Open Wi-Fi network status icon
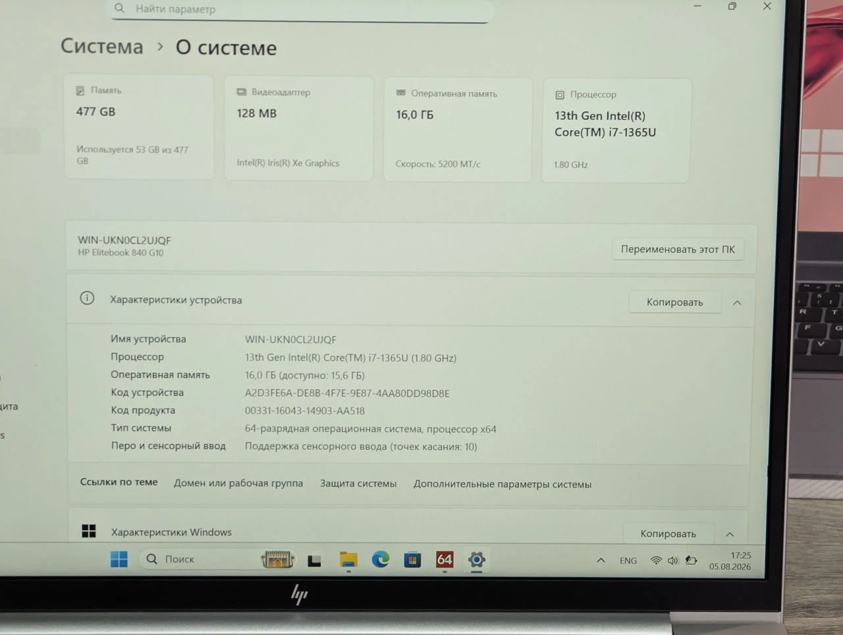Screen dimensions: 843x635 click(656, 561)
